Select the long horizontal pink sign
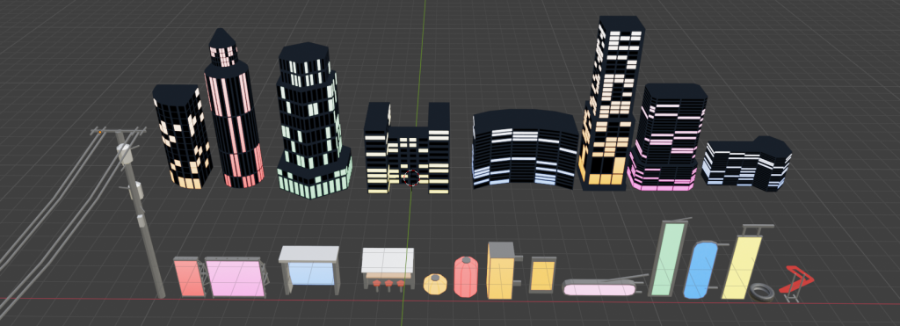The height and width of the screenshot is (326, 900). [599, 286]
